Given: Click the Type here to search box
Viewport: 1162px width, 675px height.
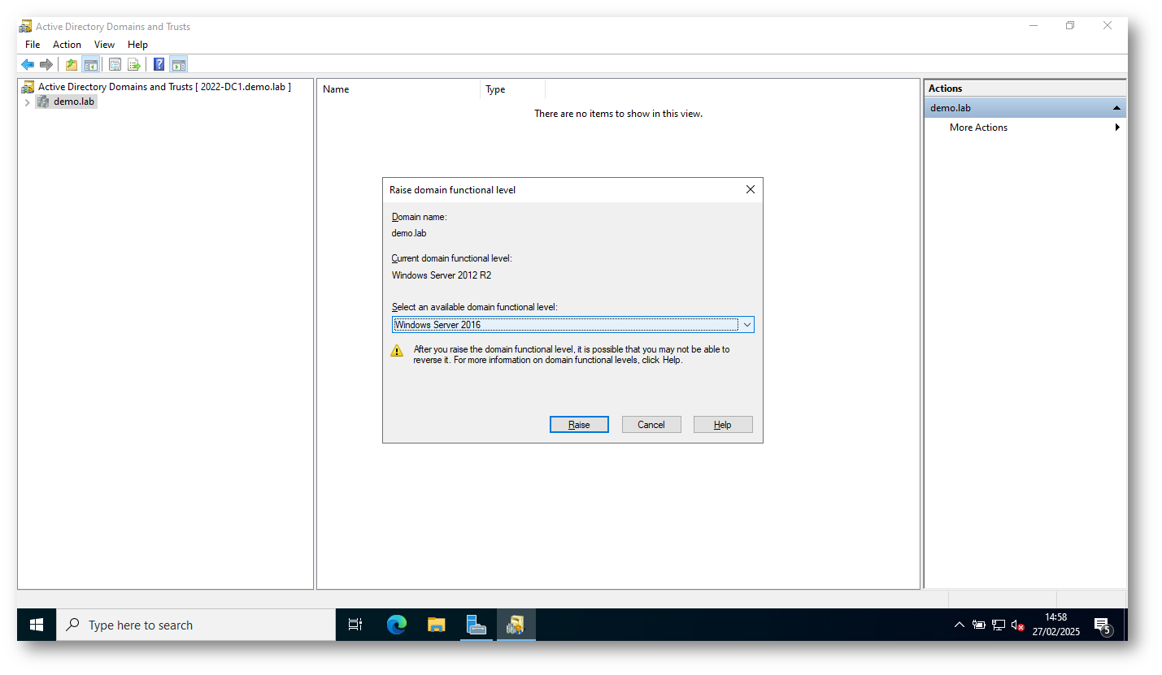Looking at the screenshot, I should (x=195, y=625).
